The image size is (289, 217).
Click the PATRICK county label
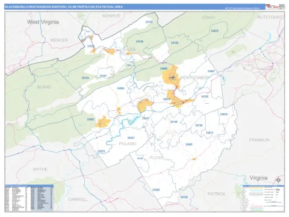point(216,194)
